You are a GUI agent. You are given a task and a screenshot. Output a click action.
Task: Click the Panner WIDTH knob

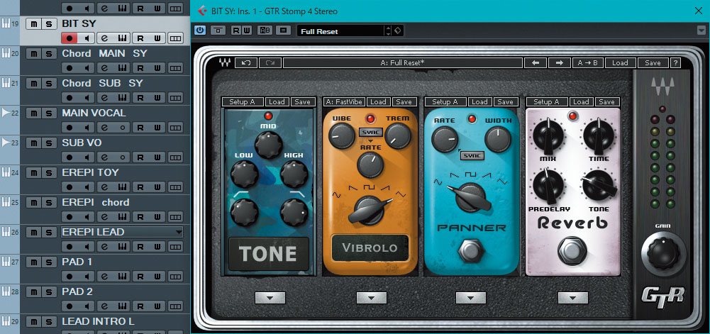coord(498,140)
